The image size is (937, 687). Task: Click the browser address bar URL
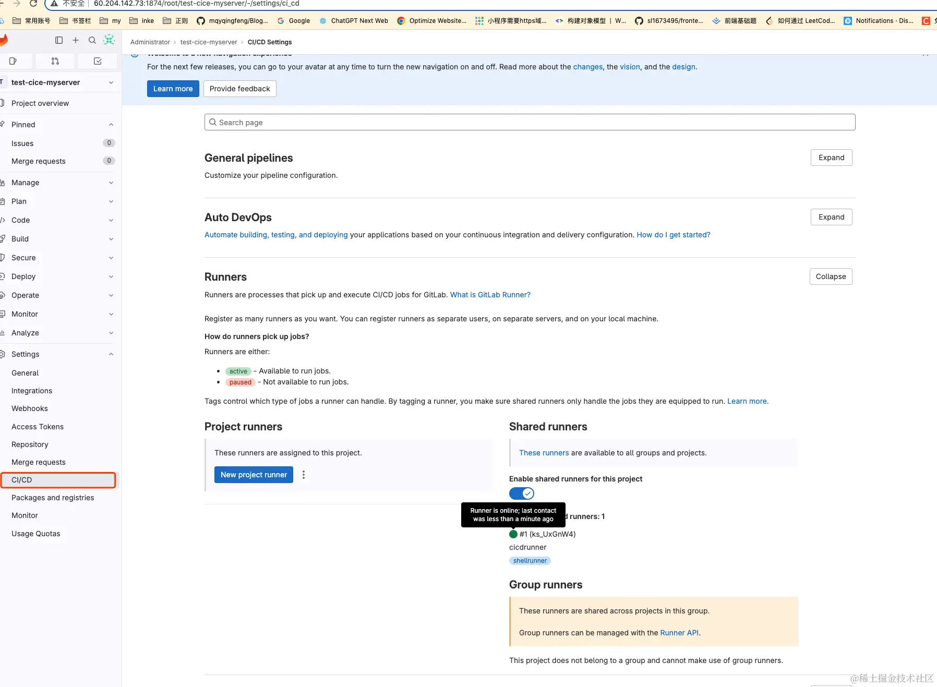(197, 4)
